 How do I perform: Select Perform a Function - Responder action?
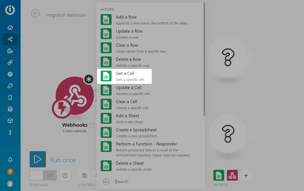146,147
